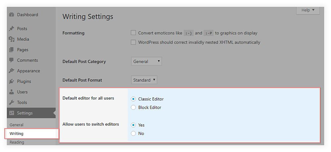This screenshot has width=331, height=152.
Task: Click the Classic Editor option label
Action: point(151,99)
